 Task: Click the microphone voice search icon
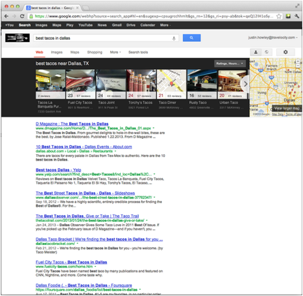(x=174, y=38)
